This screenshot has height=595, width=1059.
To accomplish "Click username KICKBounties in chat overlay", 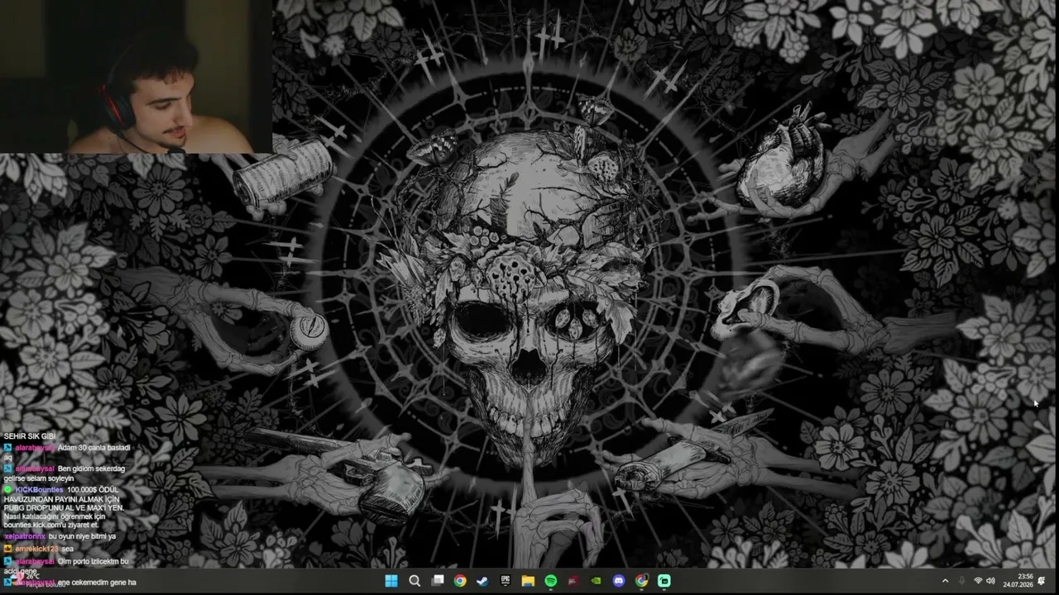I will 40,490.
